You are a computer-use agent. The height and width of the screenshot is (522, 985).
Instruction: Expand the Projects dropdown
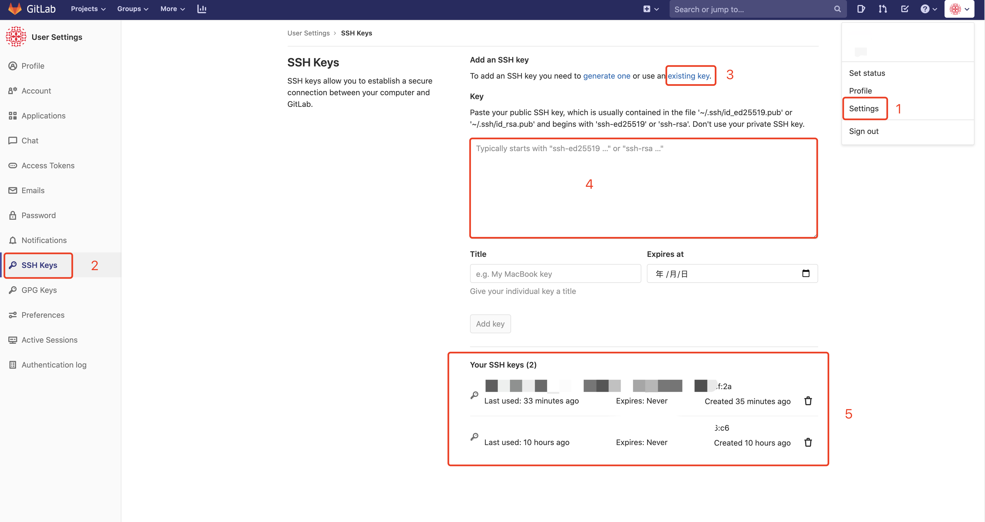(x=88, y=9)
